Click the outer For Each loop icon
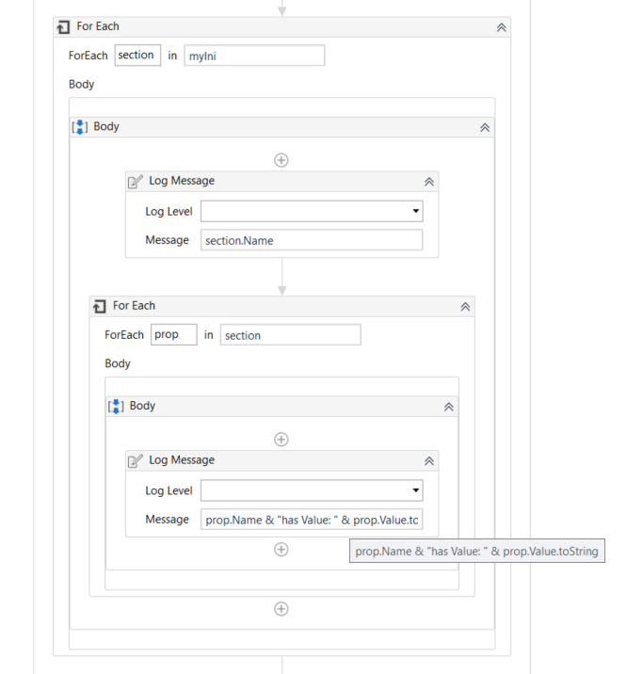 coord(63,27)
